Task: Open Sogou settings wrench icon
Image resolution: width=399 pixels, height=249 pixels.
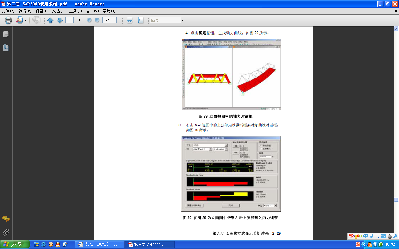Action: (395, 236)
